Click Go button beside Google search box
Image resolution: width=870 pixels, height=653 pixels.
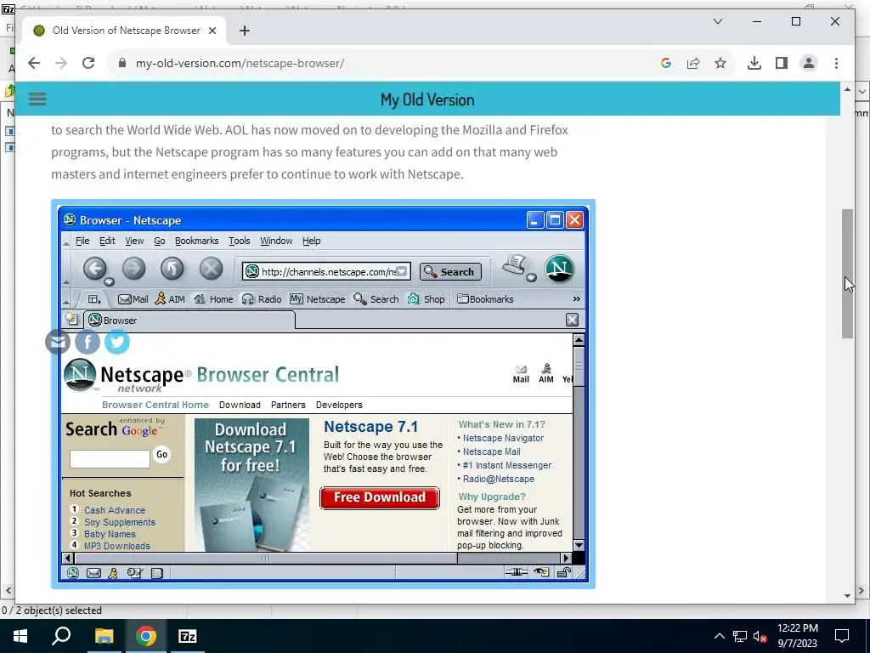pos(161,455)
